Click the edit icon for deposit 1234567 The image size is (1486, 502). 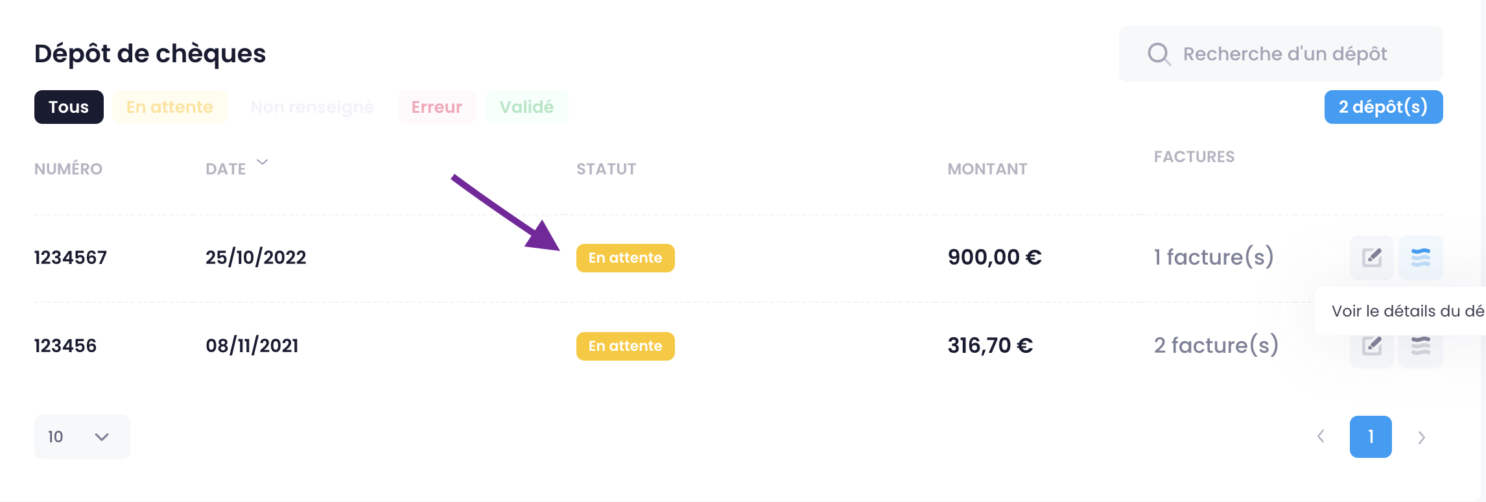tap(1371, 257)
